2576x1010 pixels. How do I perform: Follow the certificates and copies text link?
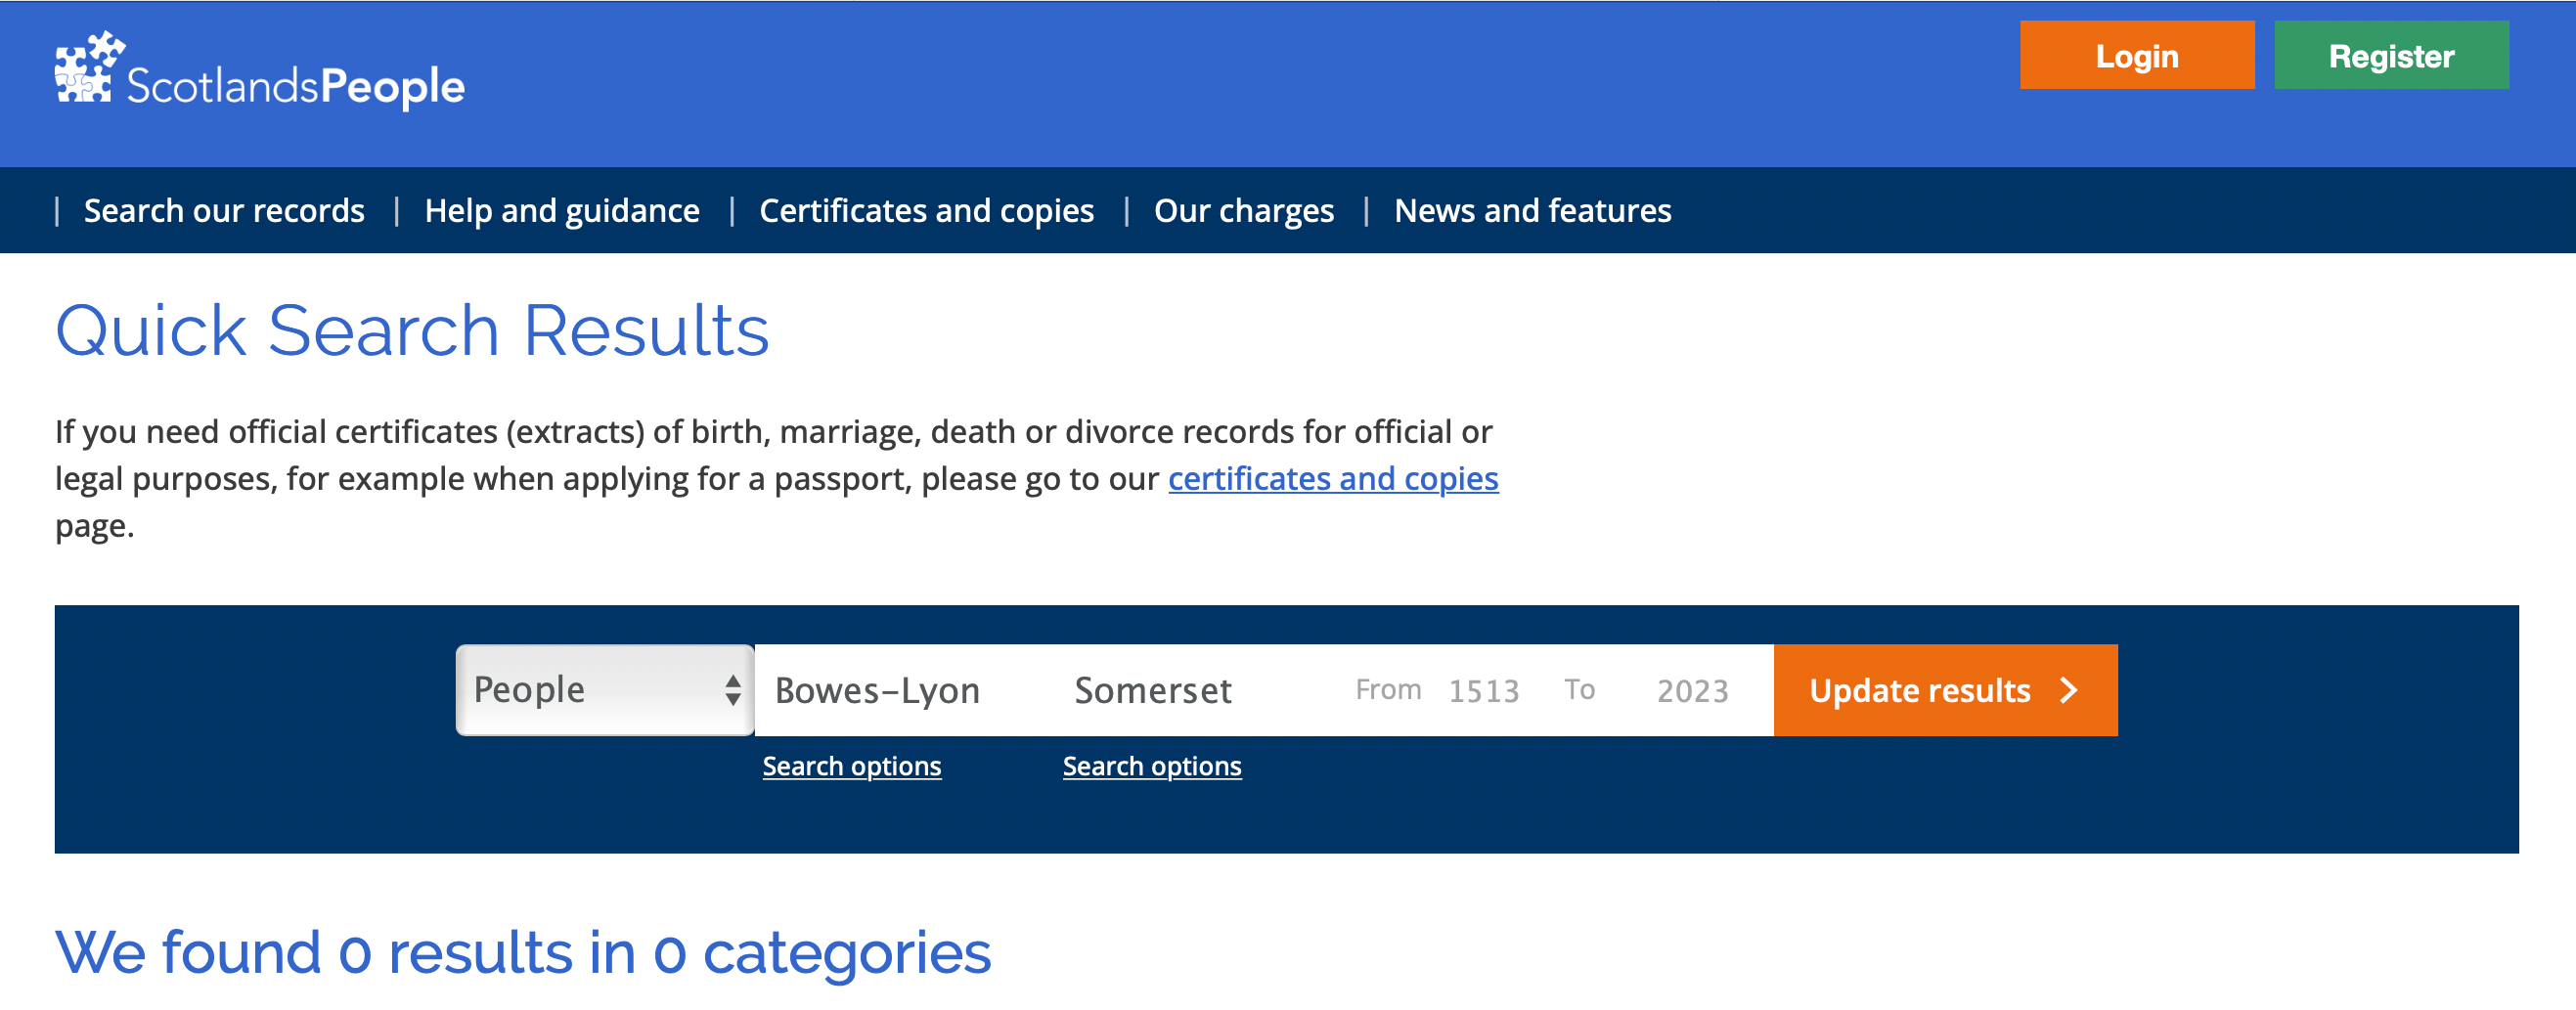(1333, 479)
